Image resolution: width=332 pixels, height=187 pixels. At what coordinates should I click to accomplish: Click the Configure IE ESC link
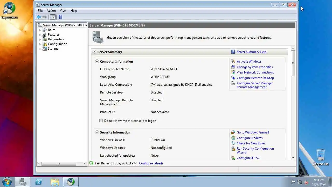pyautogui.click(x=248, y=158)
